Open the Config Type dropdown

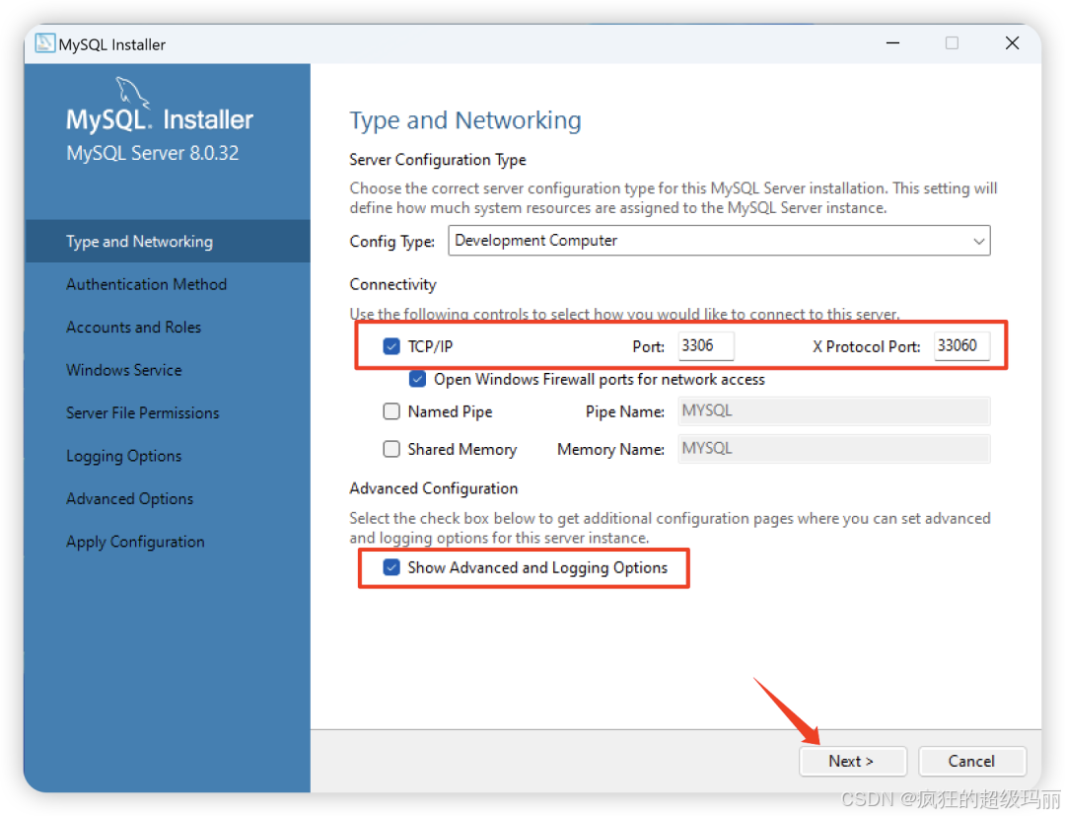click(x=719, y=241)
